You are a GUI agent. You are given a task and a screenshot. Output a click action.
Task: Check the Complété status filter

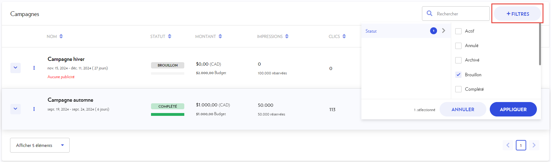click(x=458, y=89)
